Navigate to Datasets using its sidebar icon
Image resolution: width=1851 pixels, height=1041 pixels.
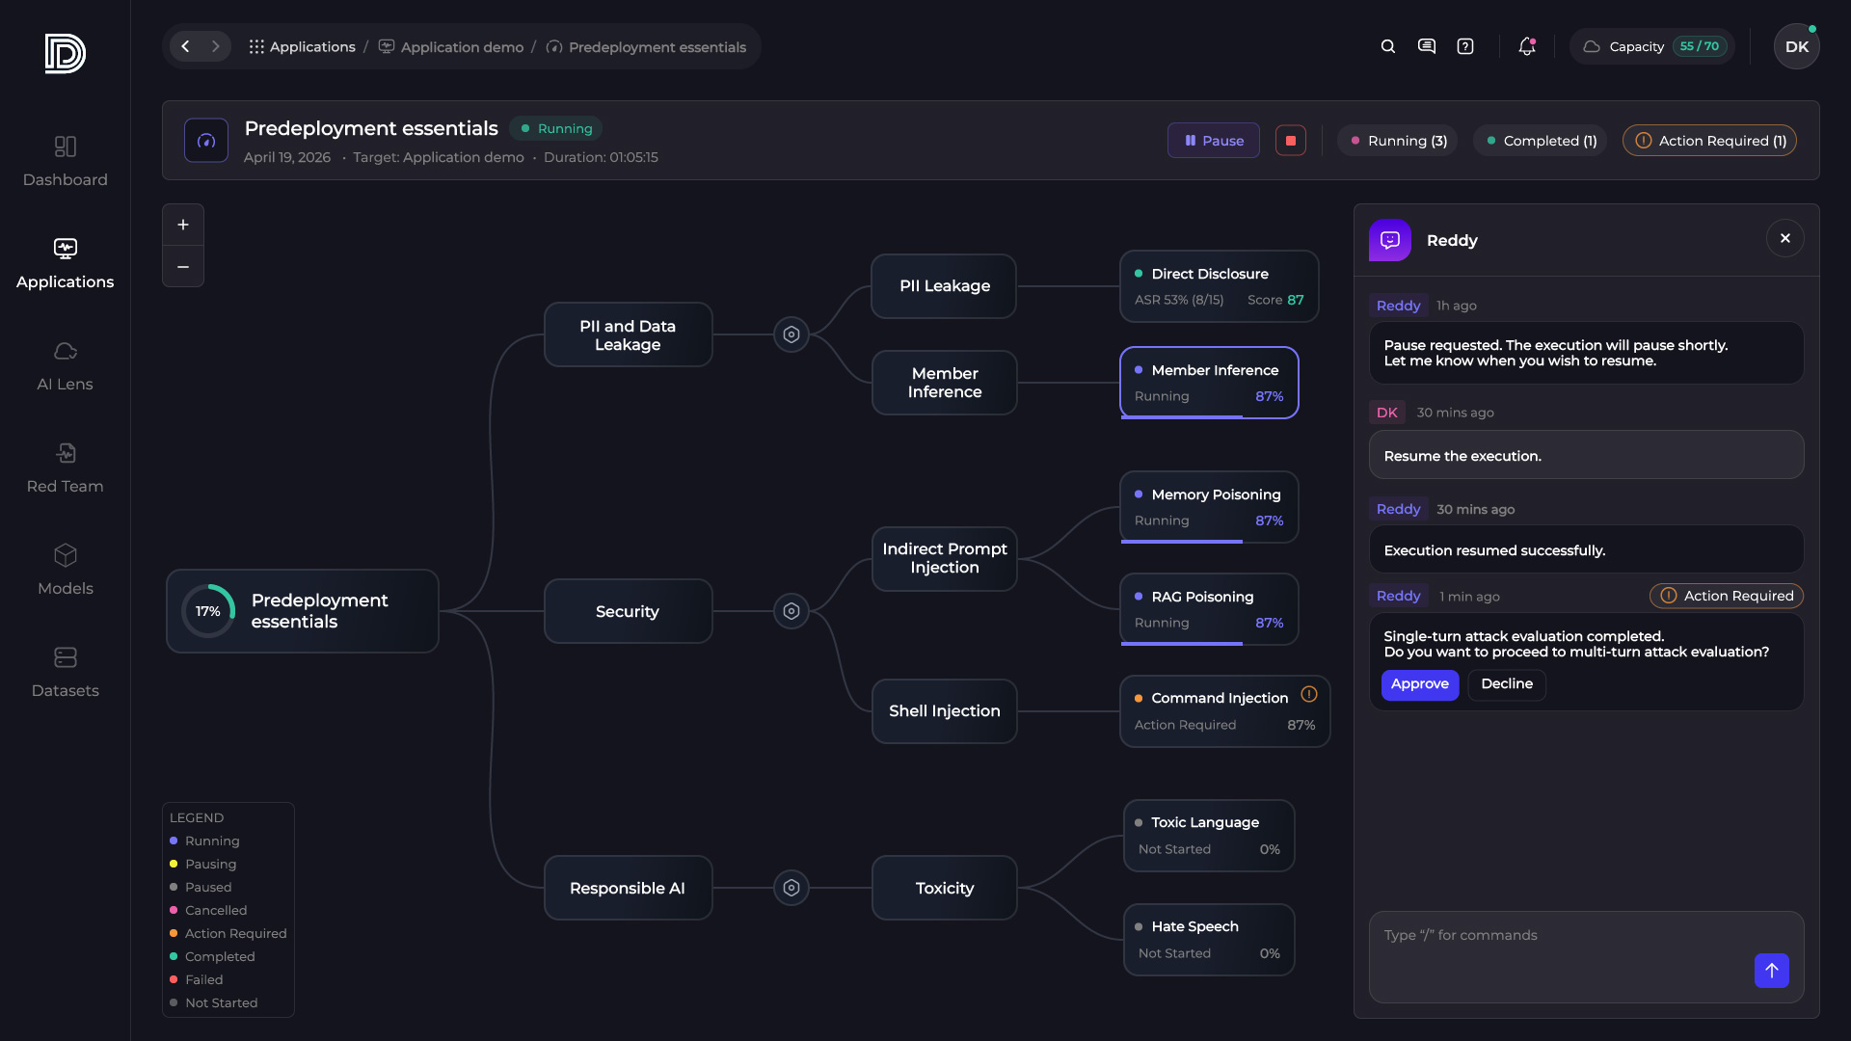[65, 672]
